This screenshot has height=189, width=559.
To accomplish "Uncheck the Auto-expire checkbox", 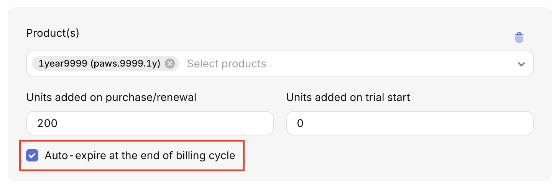I will (32, 155).
